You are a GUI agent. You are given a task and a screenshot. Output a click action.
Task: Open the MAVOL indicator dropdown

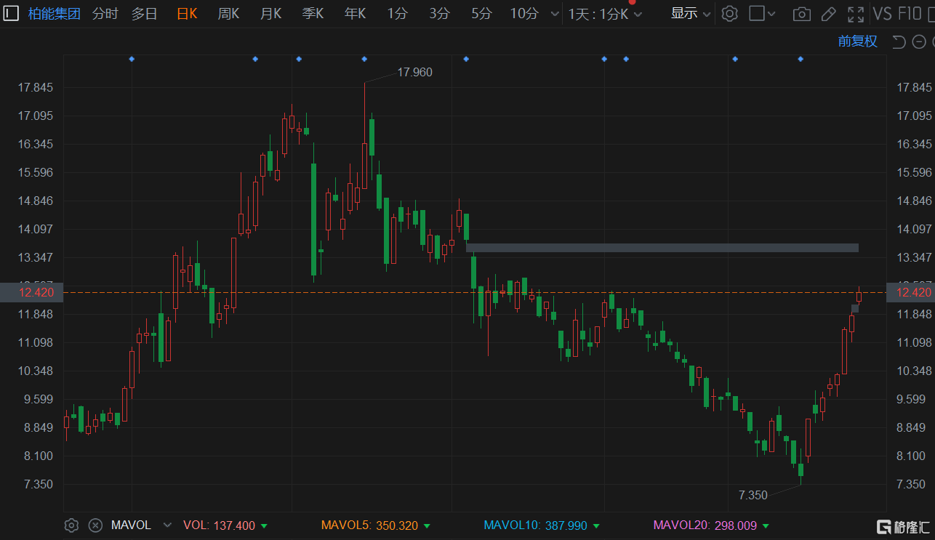pyautogui.click(x=168, y=525)
